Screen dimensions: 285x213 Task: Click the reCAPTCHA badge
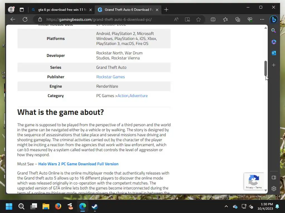click(x=254, y=181)
